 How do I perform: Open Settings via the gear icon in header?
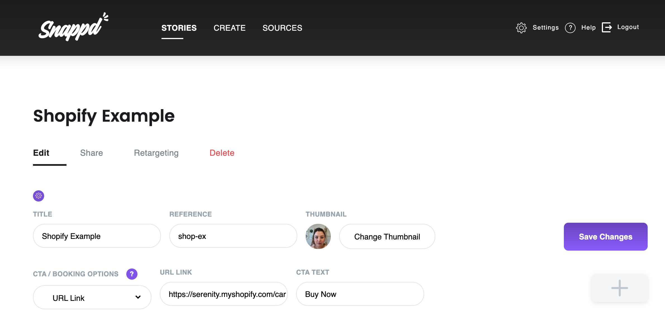tap(521, 28)
